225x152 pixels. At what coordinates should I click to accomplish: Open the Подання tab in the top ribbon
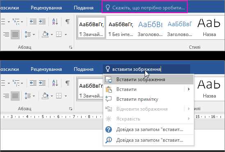[84, 8]
